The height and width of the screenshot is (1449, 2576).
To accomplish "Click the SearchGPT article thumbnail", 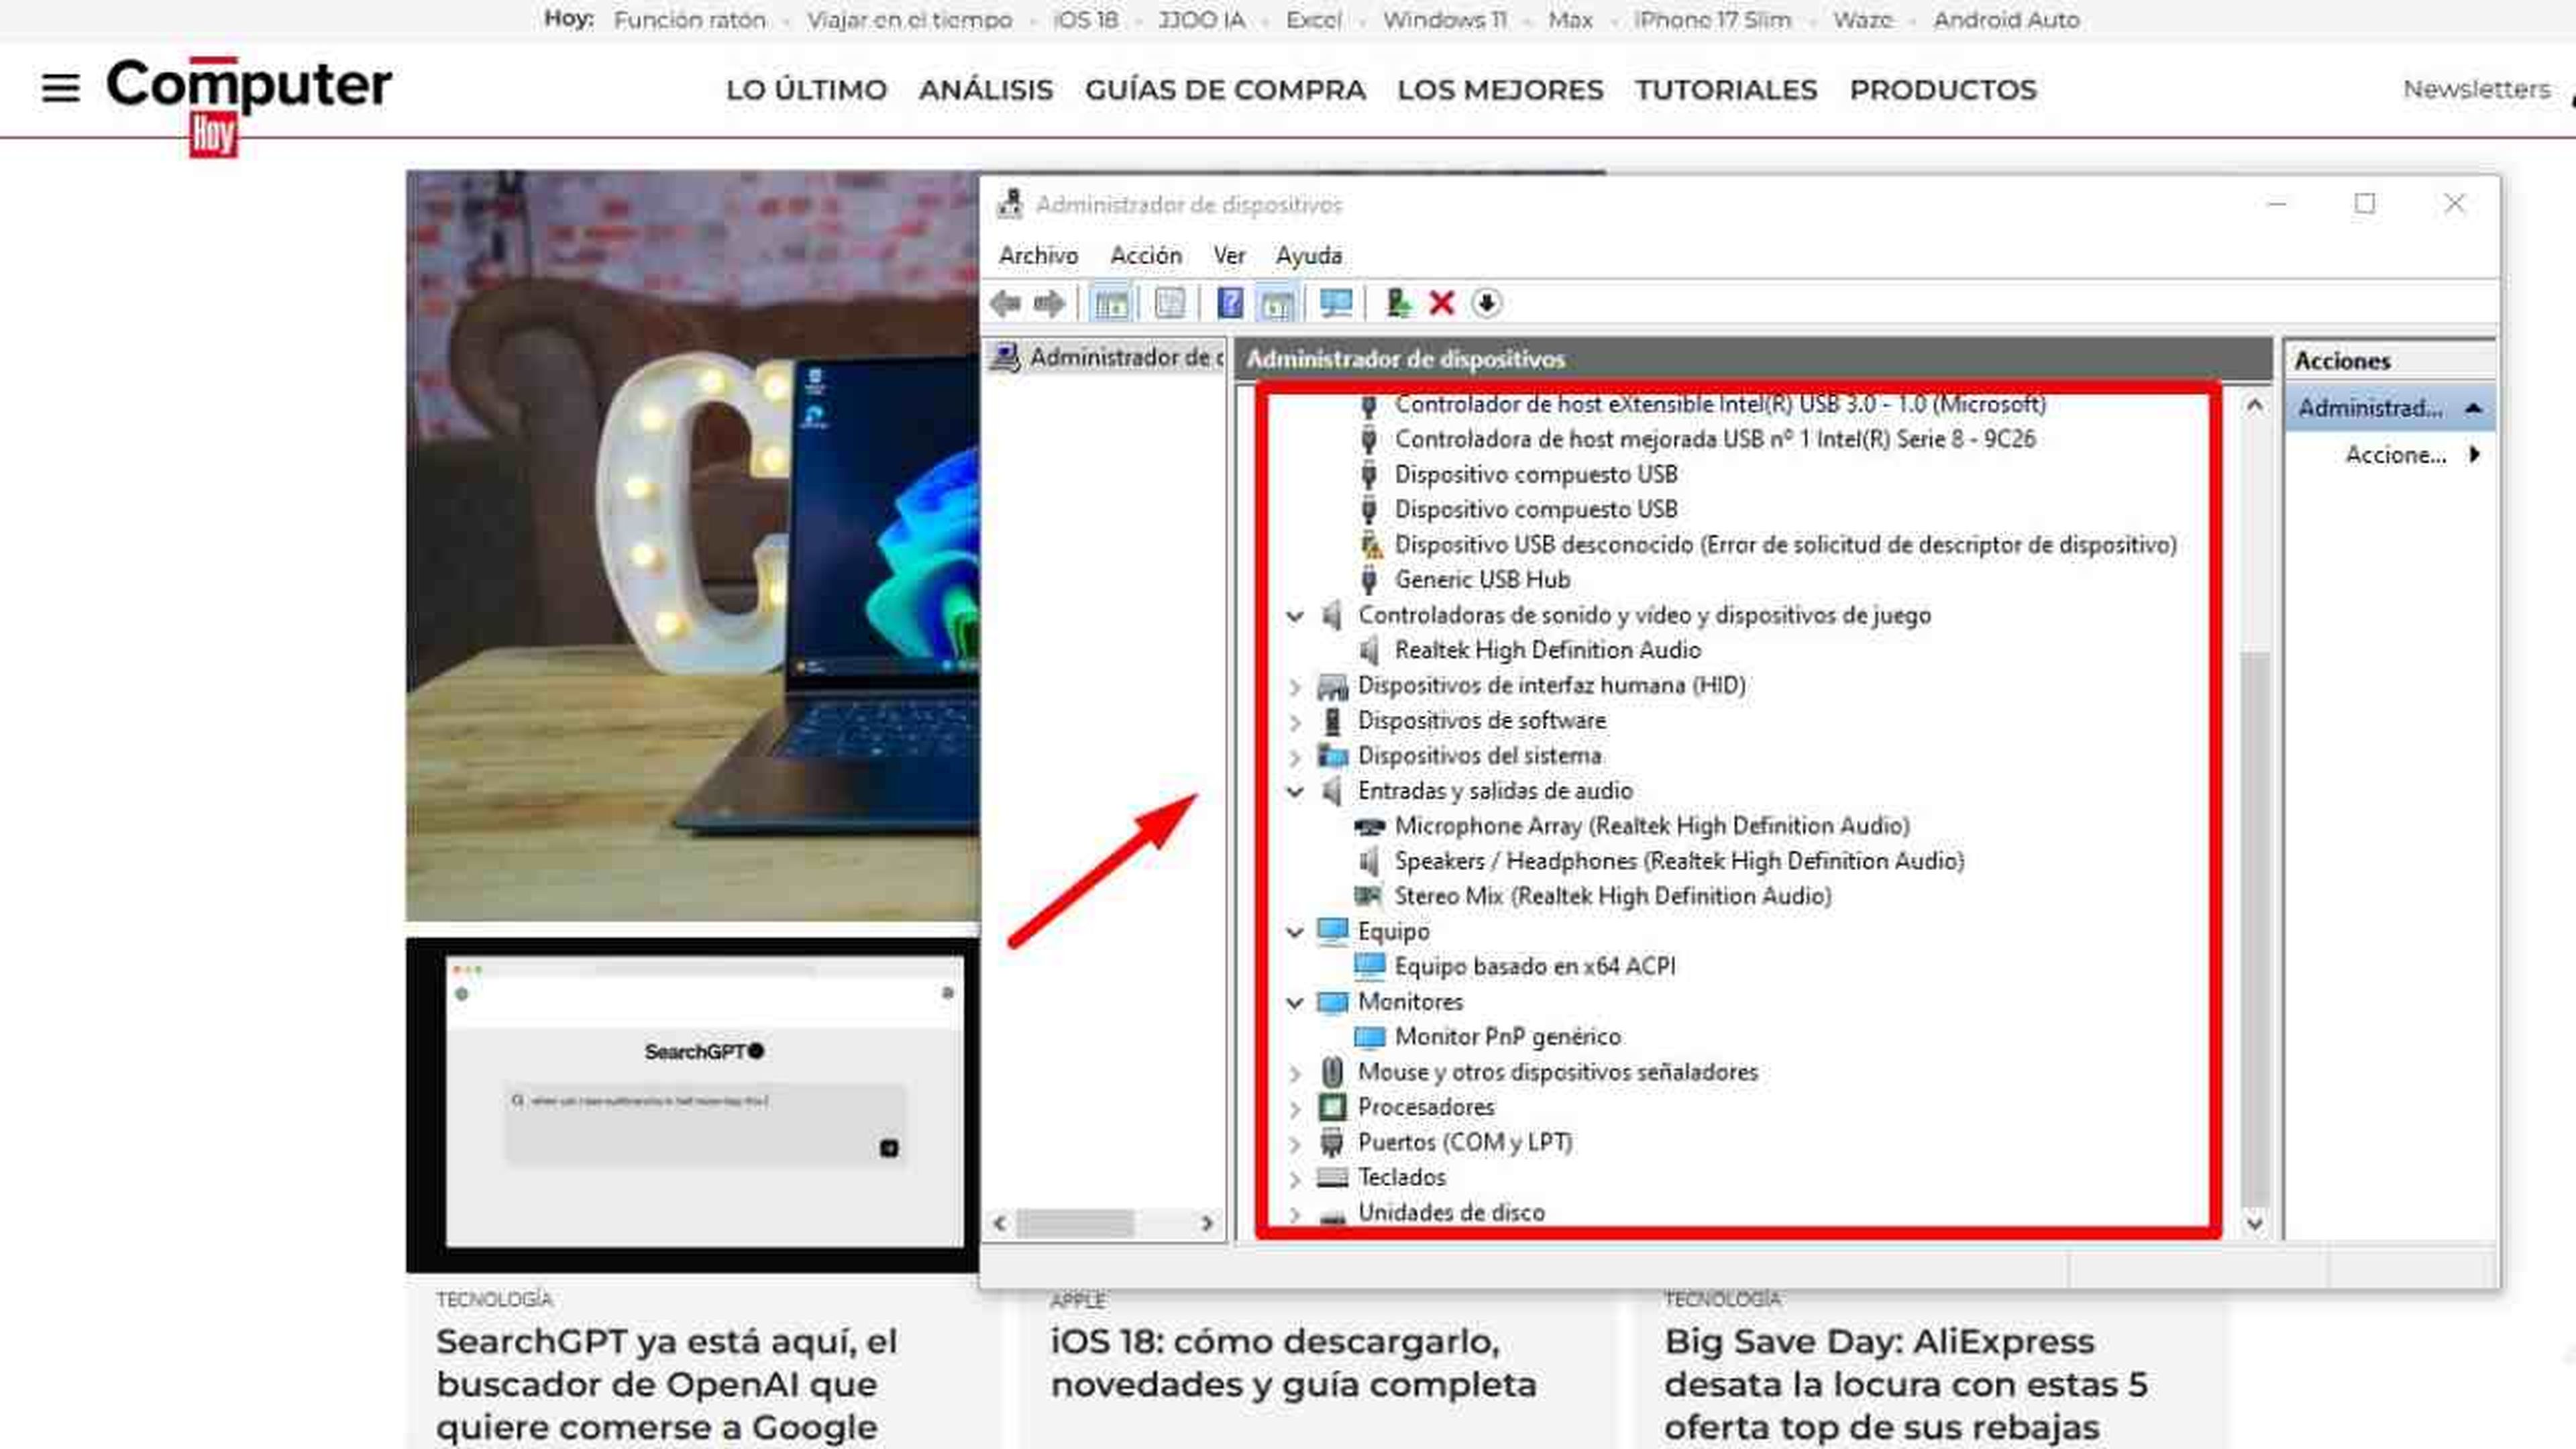I will pyautogui.click(x=693, y=1105).
